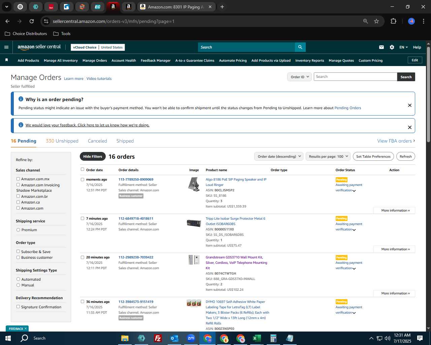431x345 pixels.
Task: Open a new browser tab
Action: pyautogui.click(x=222, y=7)
